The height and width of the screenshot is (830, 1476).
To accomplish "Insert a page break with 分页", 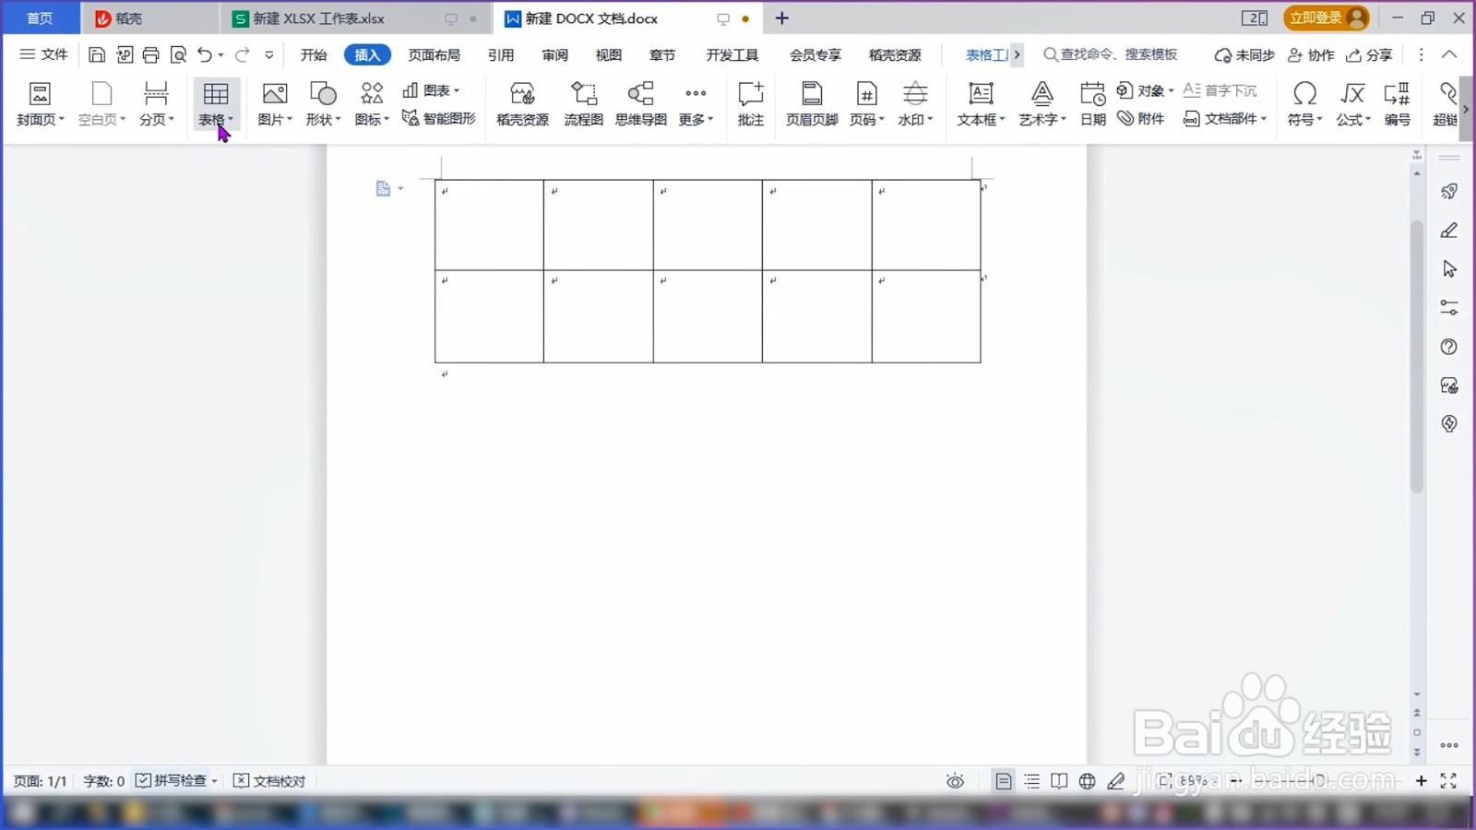I will click(x=156, y=103).
